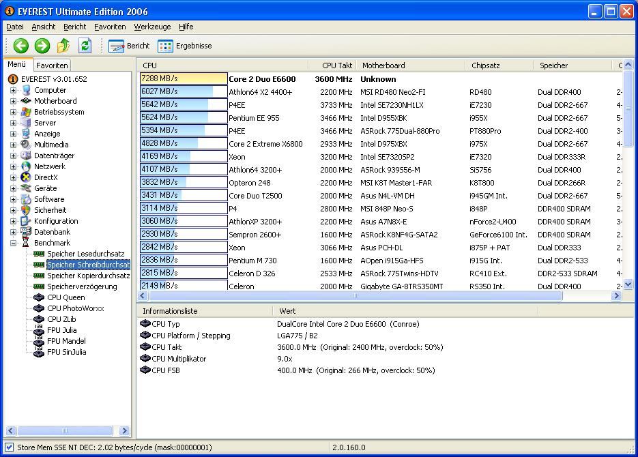The width and height of the screenshot is (638, 457).
Task: Click the Computer tree icon
Action: (x=26, y=90)
